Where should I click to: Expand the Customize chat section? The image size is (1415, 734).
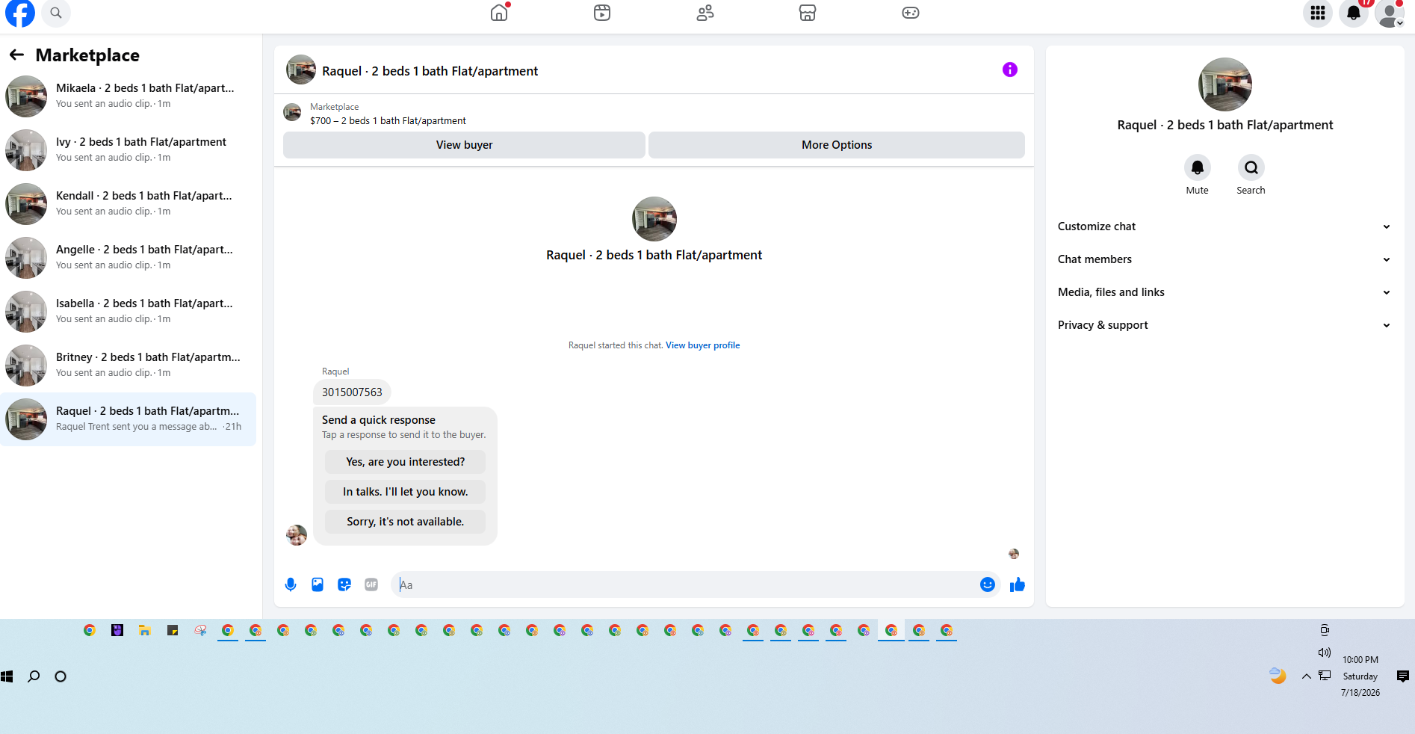click(1225, 226)
